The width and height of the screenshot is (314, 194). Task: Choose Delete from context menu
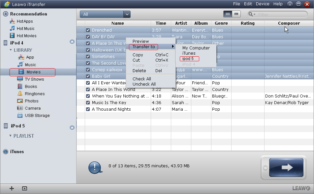click(x=151, y=70)
